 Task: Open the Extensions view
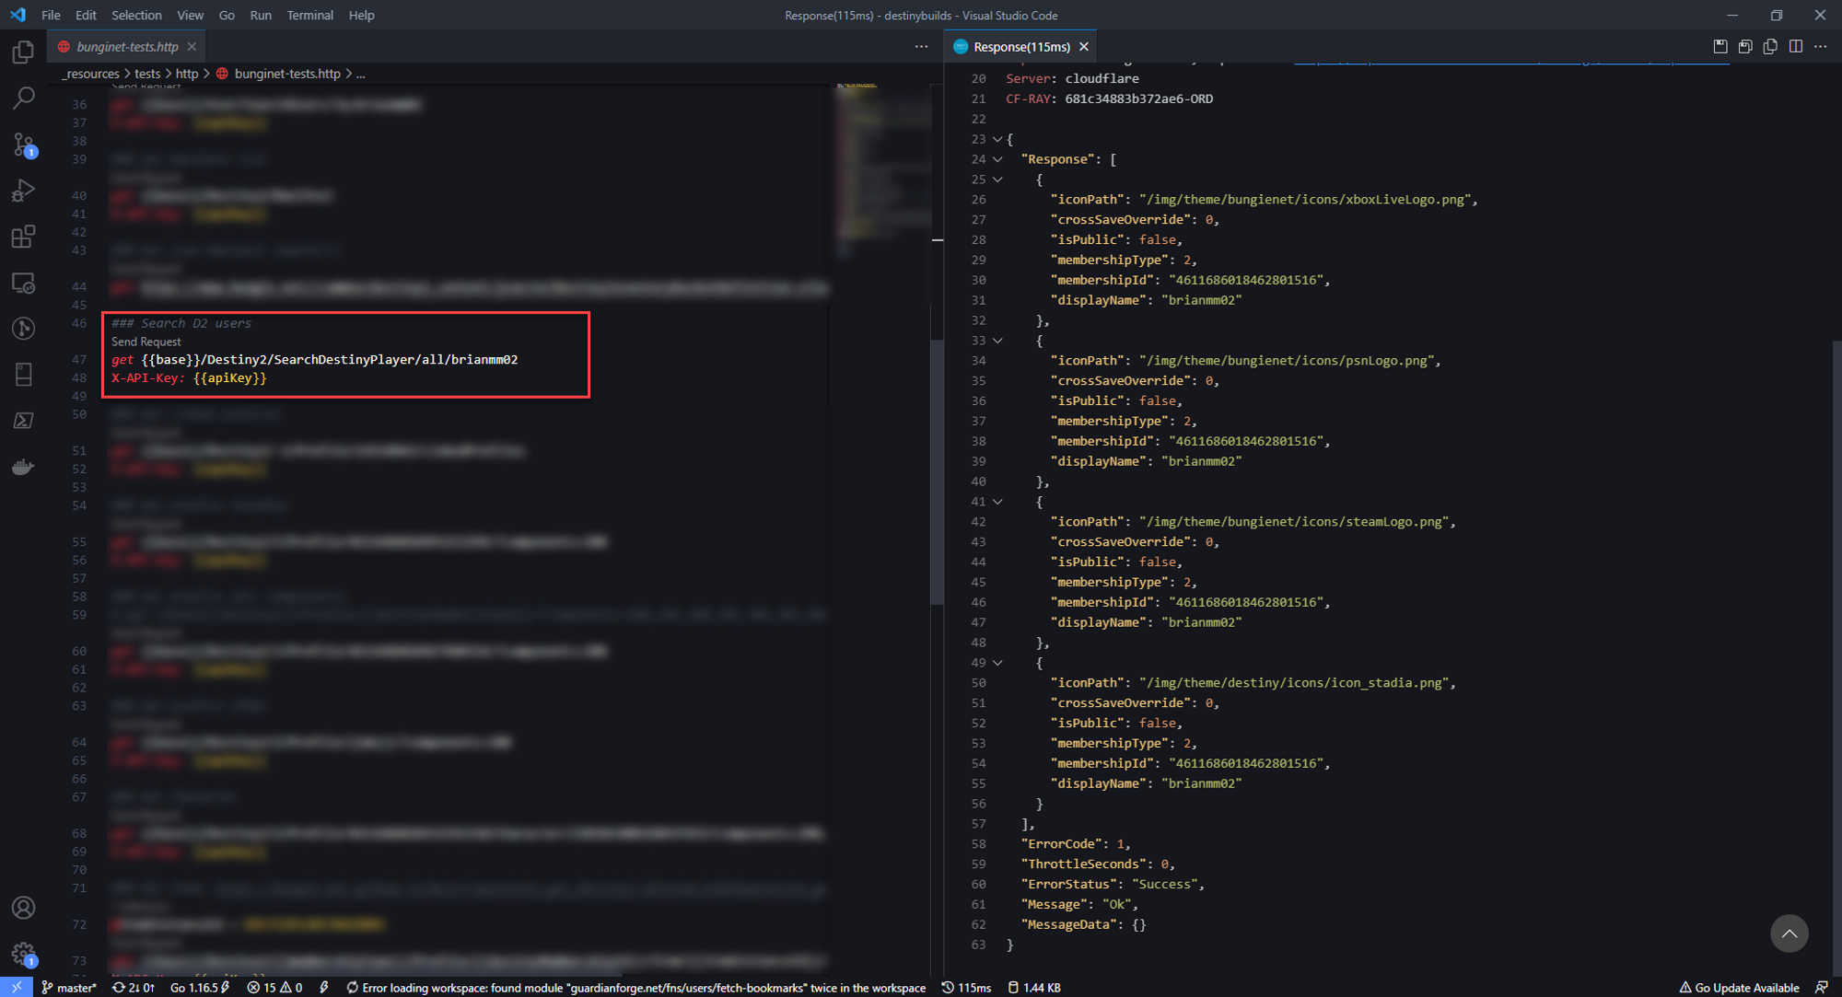click(x=23, y=237)
